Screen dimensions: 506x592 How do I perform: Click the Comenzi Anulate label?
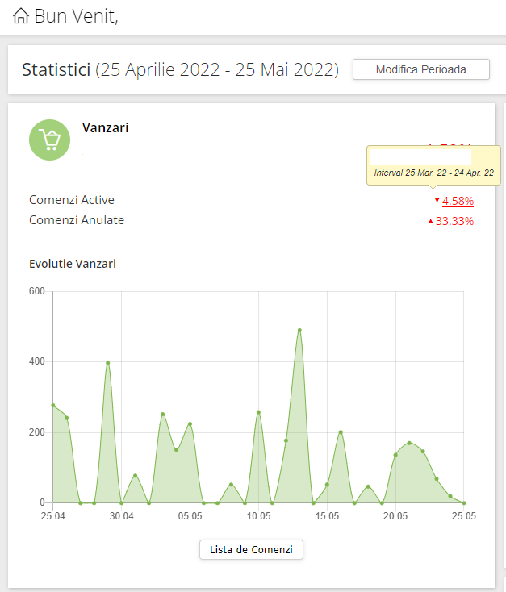pyautogui.click(x=77, y=220)
